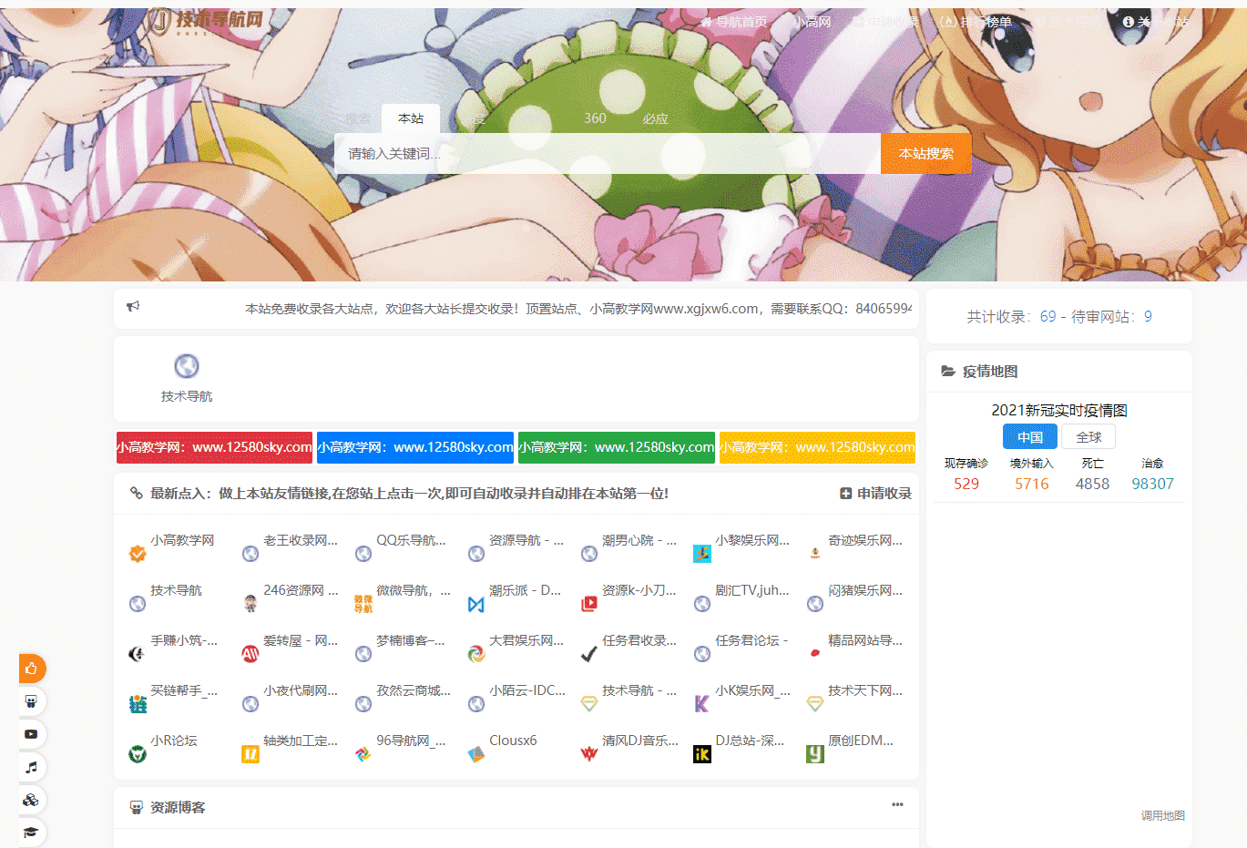Select the 本站 search tab
The image size is (1247, 848).
(x=411, y=118)
